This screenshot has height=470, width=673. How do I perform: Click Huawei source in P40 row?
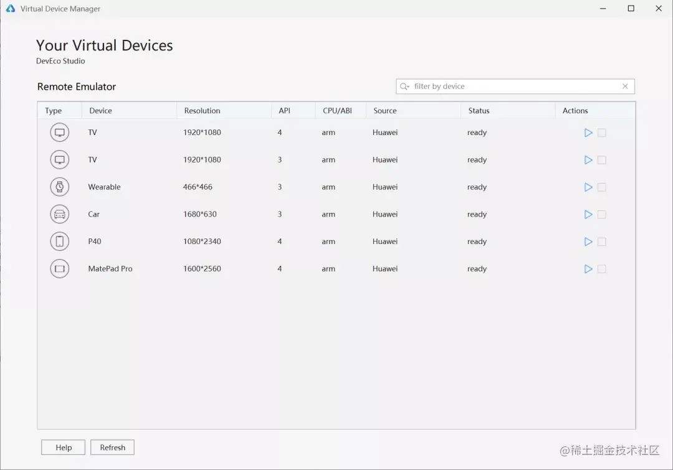385,242
